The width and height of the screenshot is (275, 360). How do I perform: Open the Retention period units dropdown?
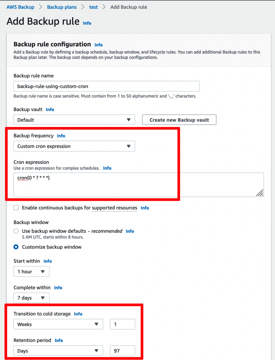coord(58,351)
